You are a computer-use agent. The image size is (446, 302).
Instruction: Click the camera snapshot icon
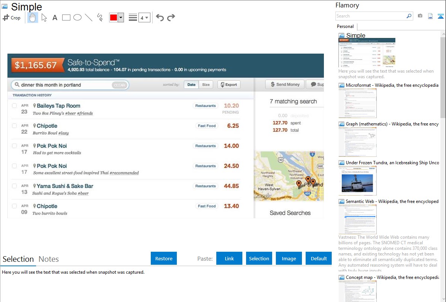tap(420, 16)
